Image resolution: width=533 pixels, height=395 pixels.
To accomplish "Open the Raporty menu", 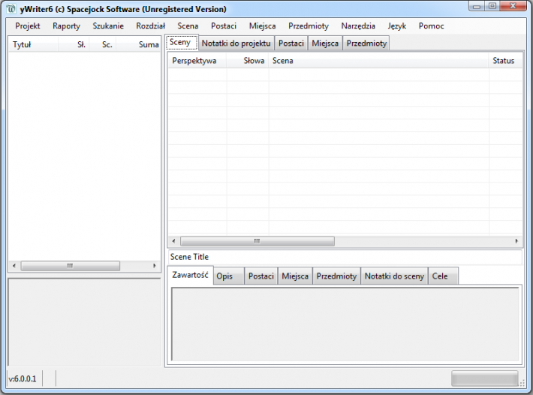I will (x=66, y=26).
